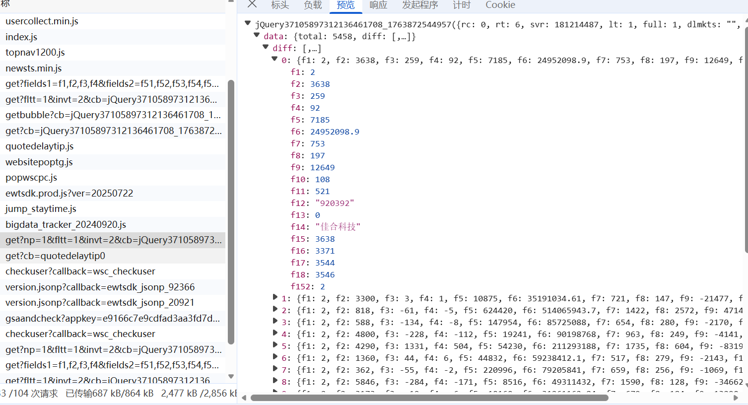The height and width of the screenshot is (405, 748).
Task: Click f18 value 3546
Action: (325, 274)
